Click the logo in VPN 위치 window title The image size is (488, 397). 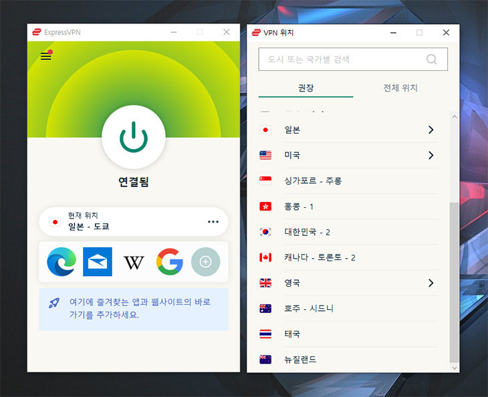coord(256,32)
